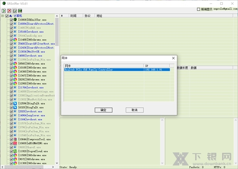Viewport: 238px width, 169px height.
Task: Click the 确定 button in dialog
Action: coord(103,110)
